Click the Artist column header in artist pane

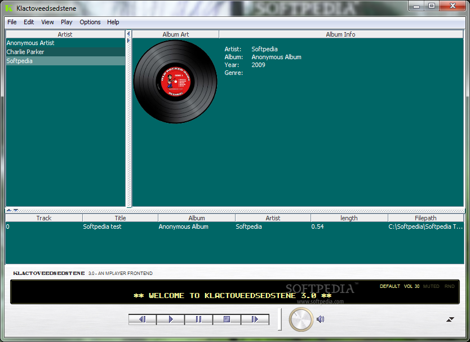65,34
